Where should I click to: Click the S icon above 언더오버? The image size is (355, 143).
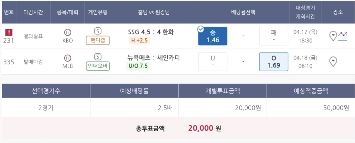pos(98,57)
